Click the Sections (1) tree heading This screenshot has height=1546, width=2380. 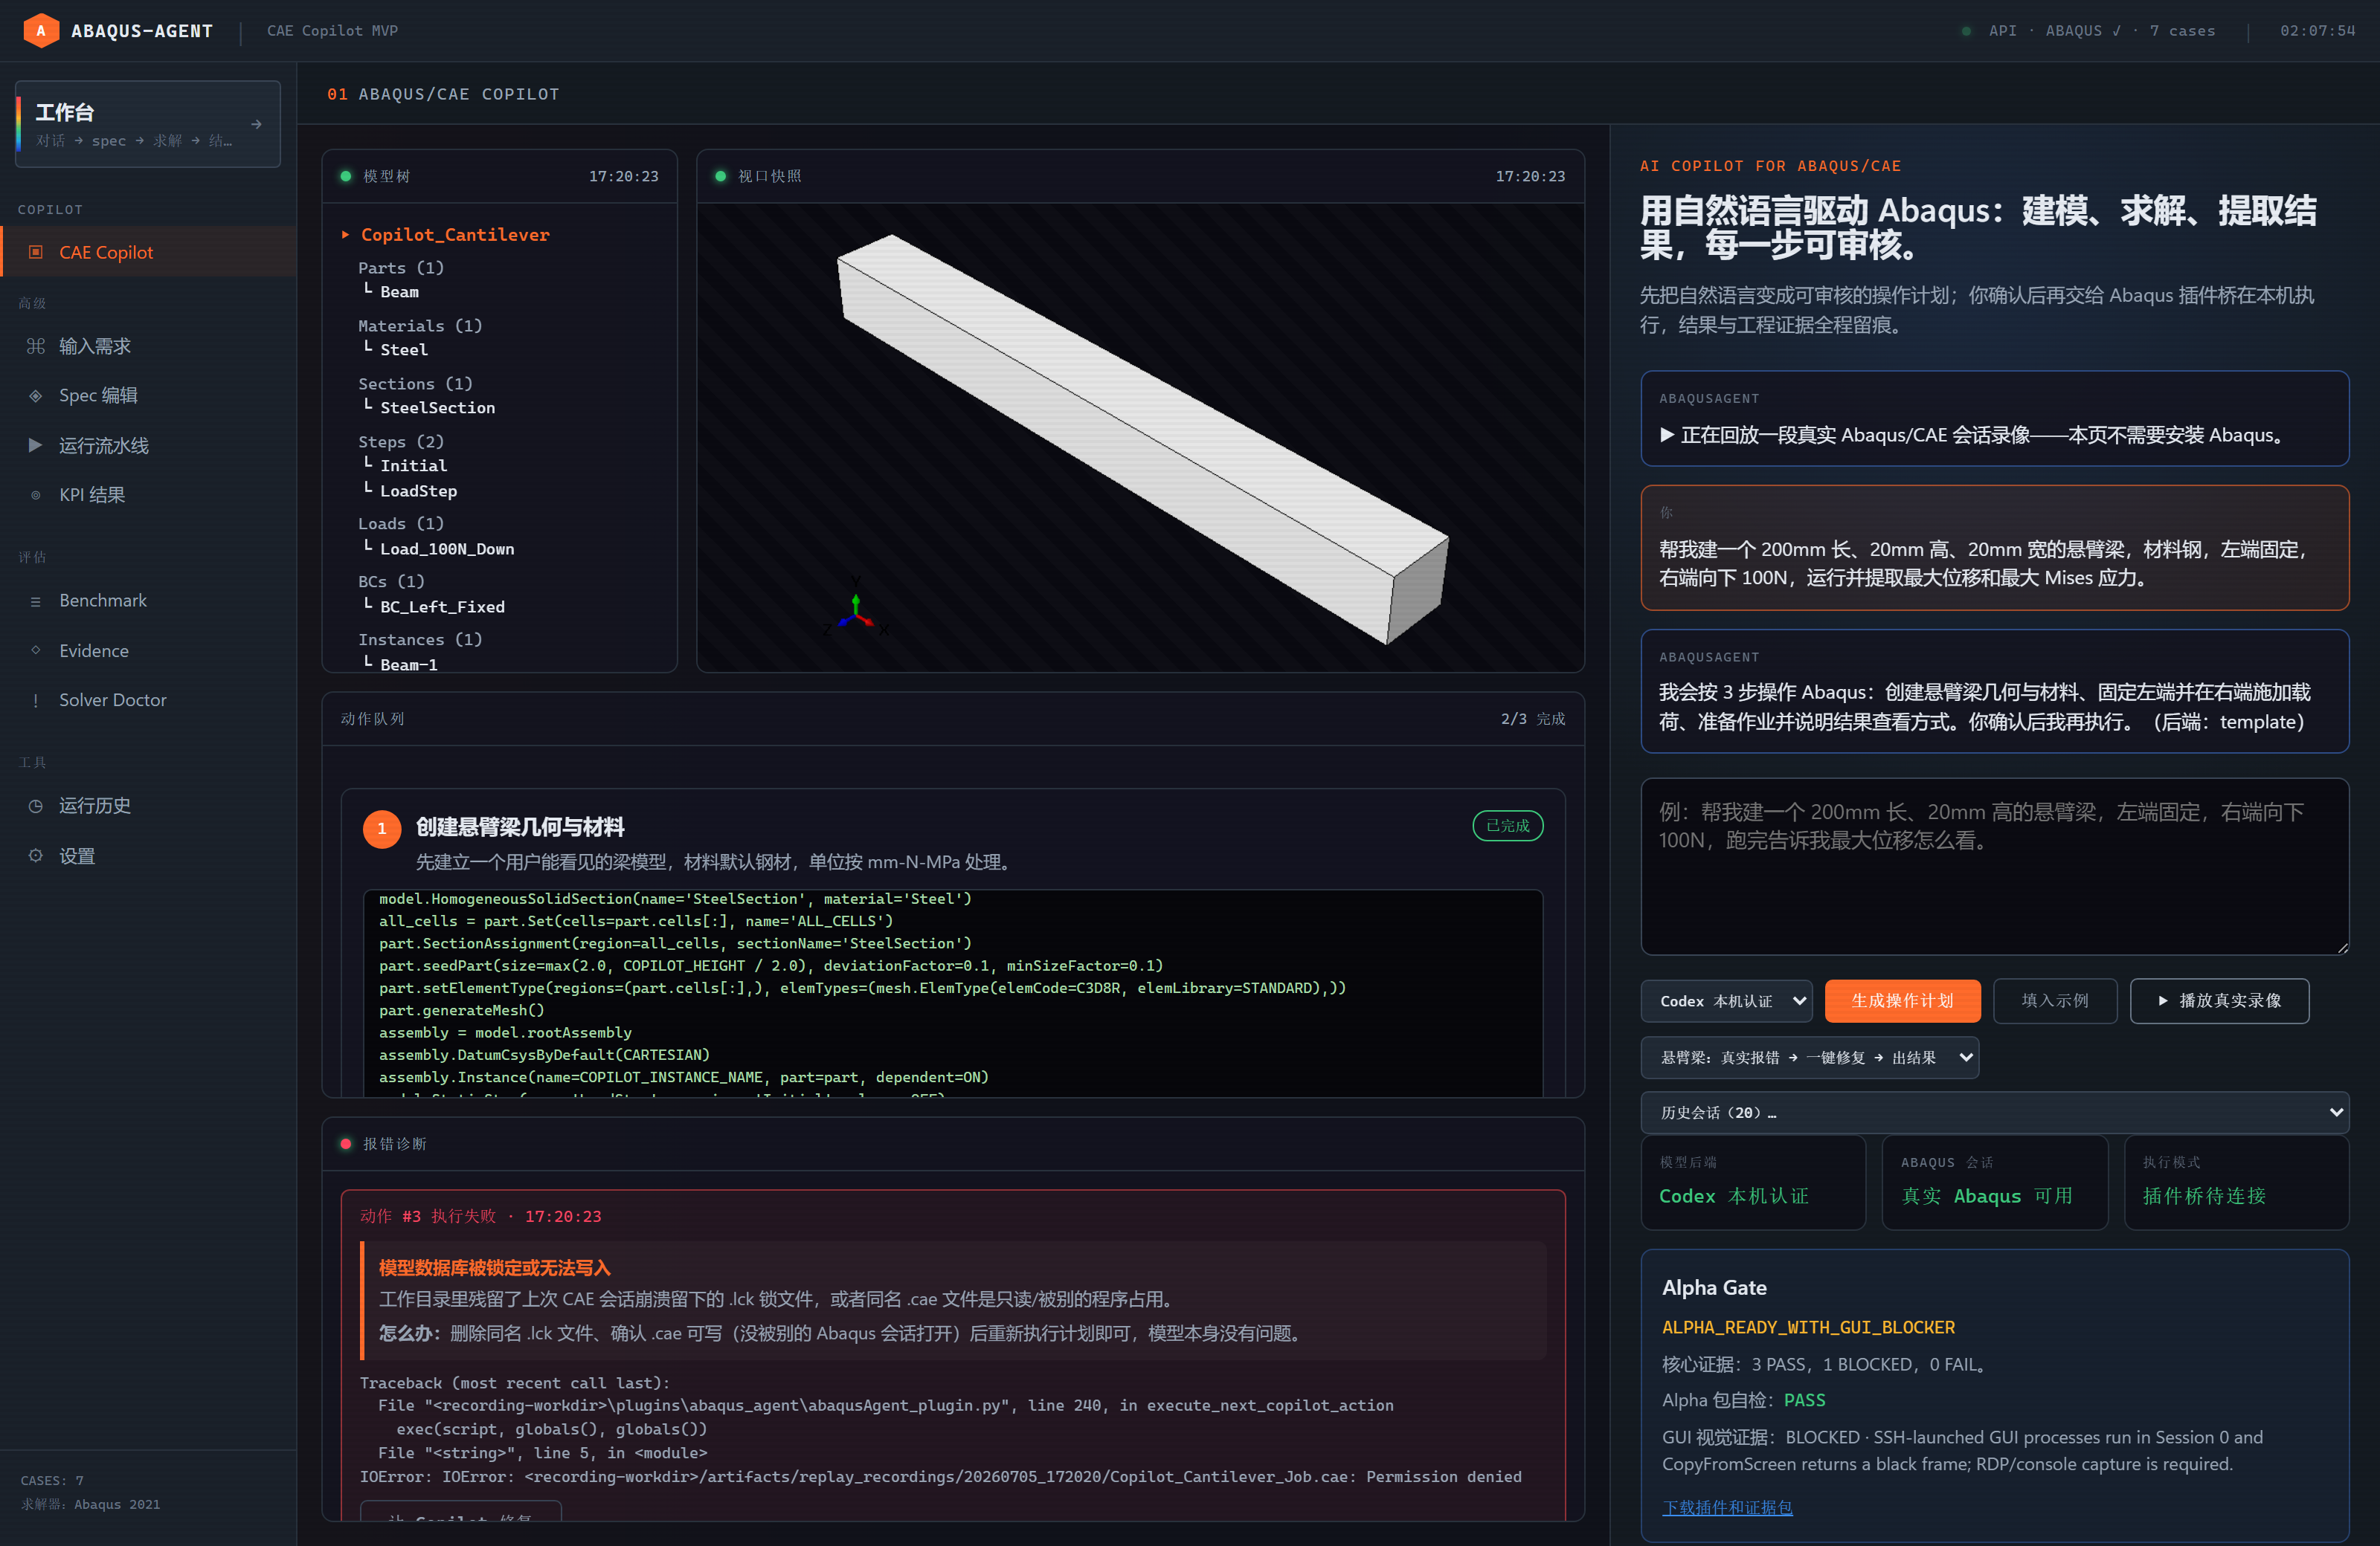point(415,384)
